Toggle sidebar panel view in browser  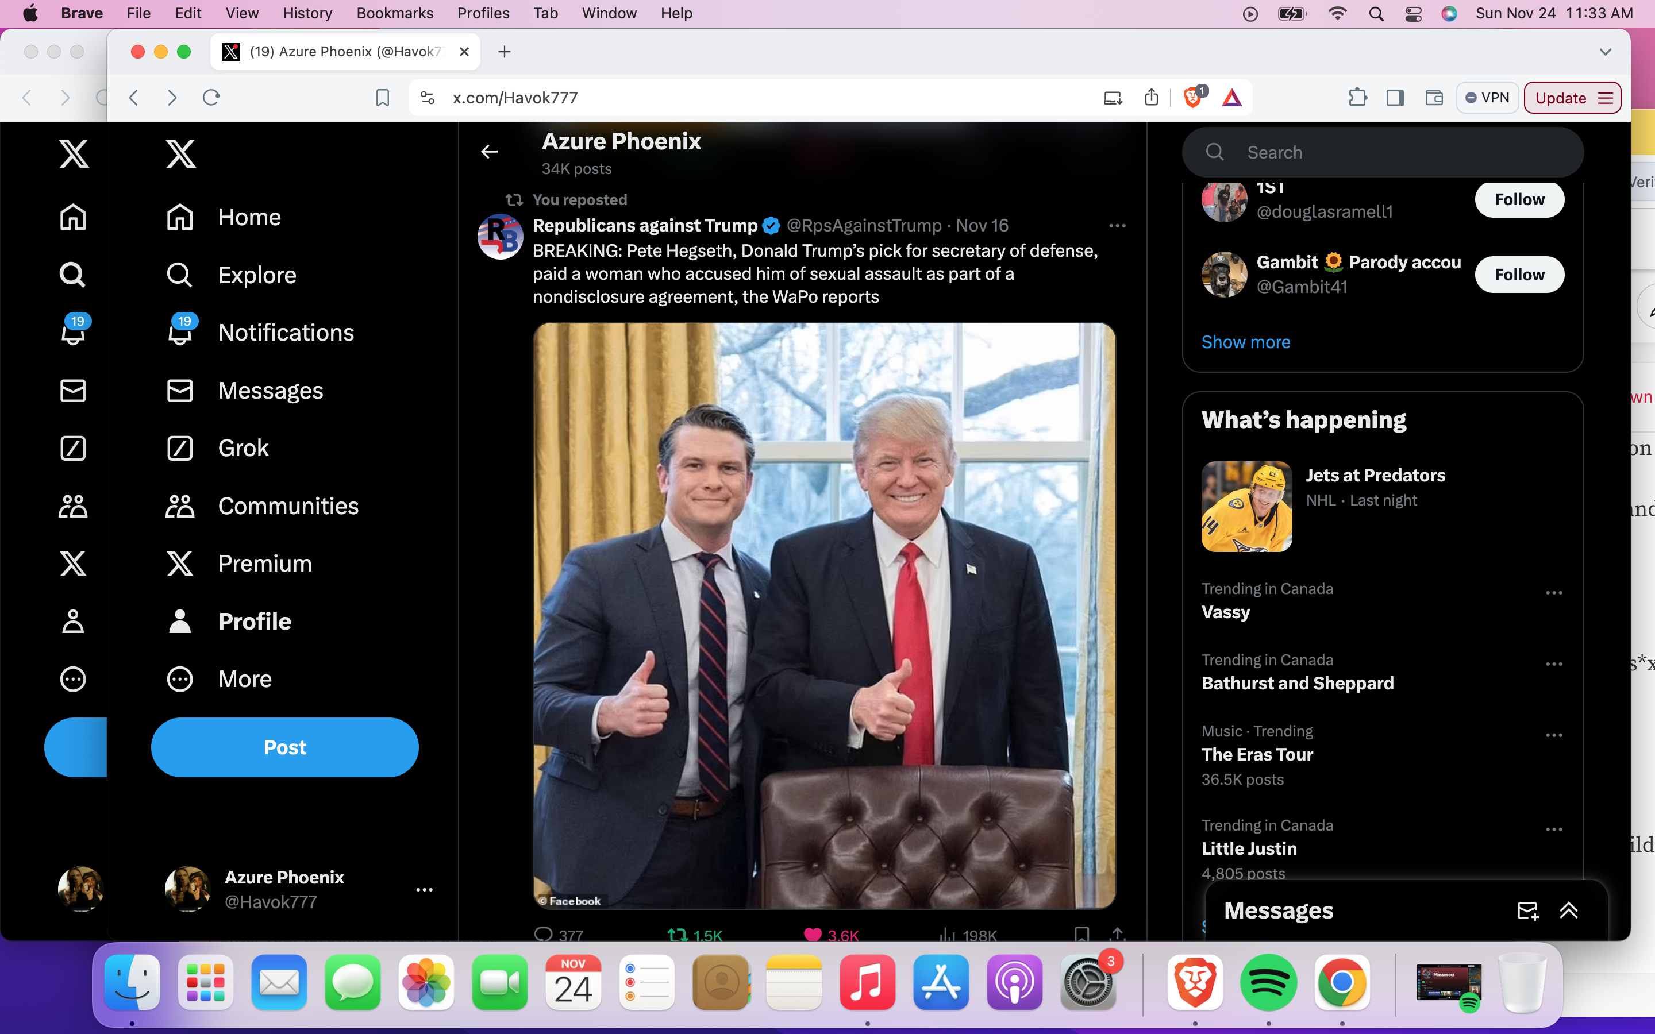[x=1396, y=98]
